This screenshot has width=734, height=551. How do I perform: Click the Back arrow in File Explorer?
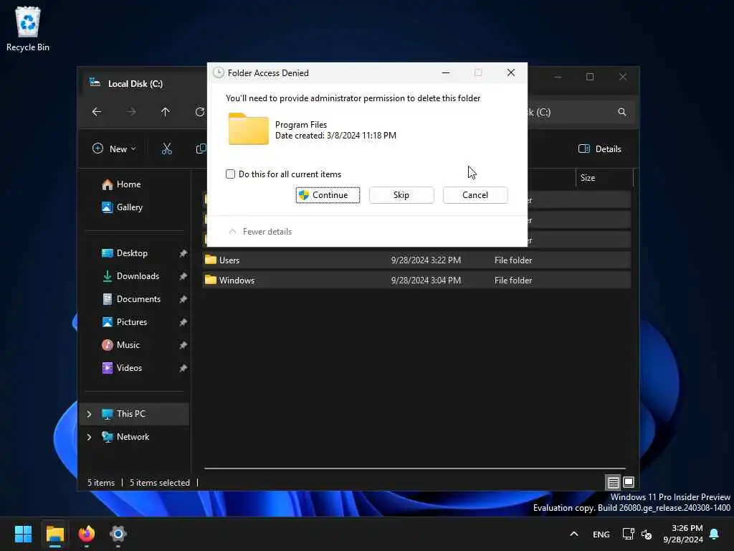[x=97, y=112]
